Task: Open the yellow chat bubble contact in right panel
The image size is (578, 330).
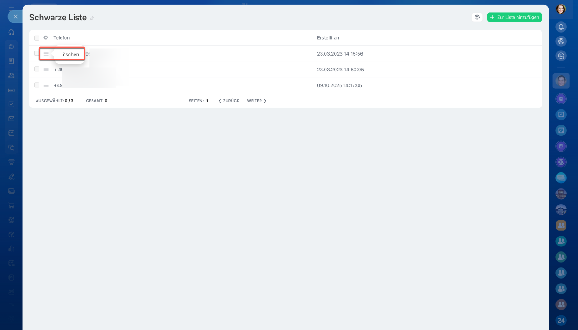Action: (561, 178)
